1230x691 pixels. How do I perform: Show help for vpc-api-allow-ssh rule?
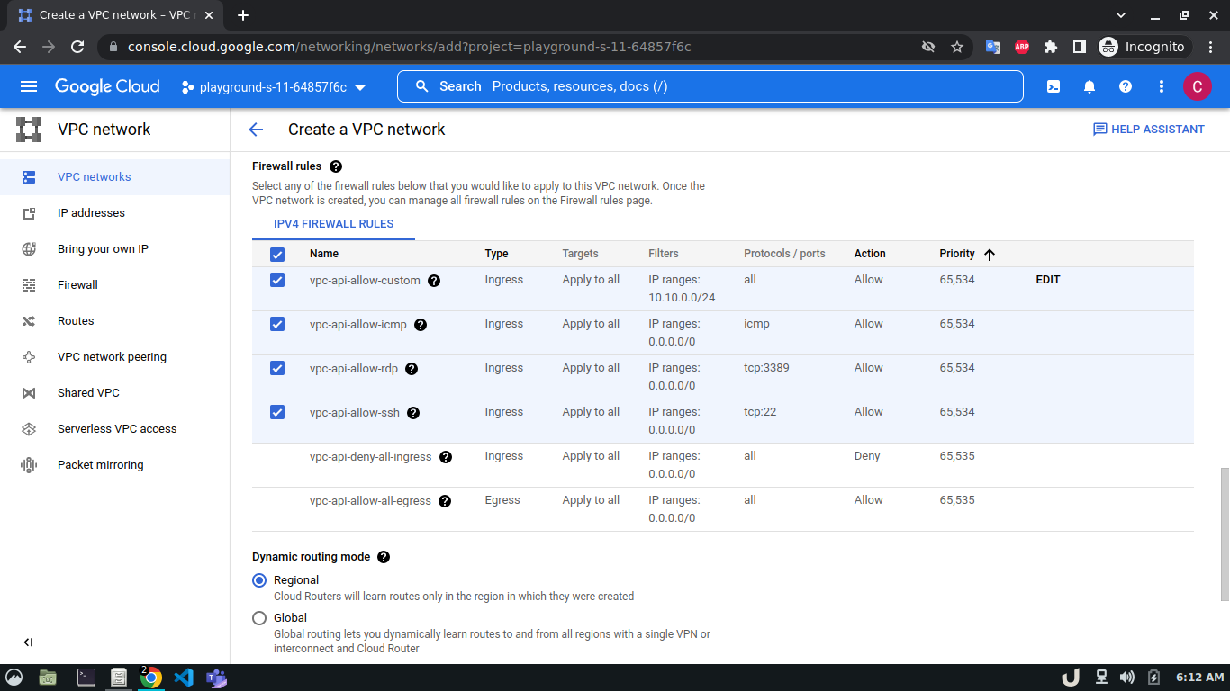413,413
